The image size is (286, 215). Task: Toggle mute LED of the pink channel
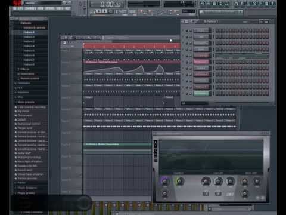click(x=184, y=62)
